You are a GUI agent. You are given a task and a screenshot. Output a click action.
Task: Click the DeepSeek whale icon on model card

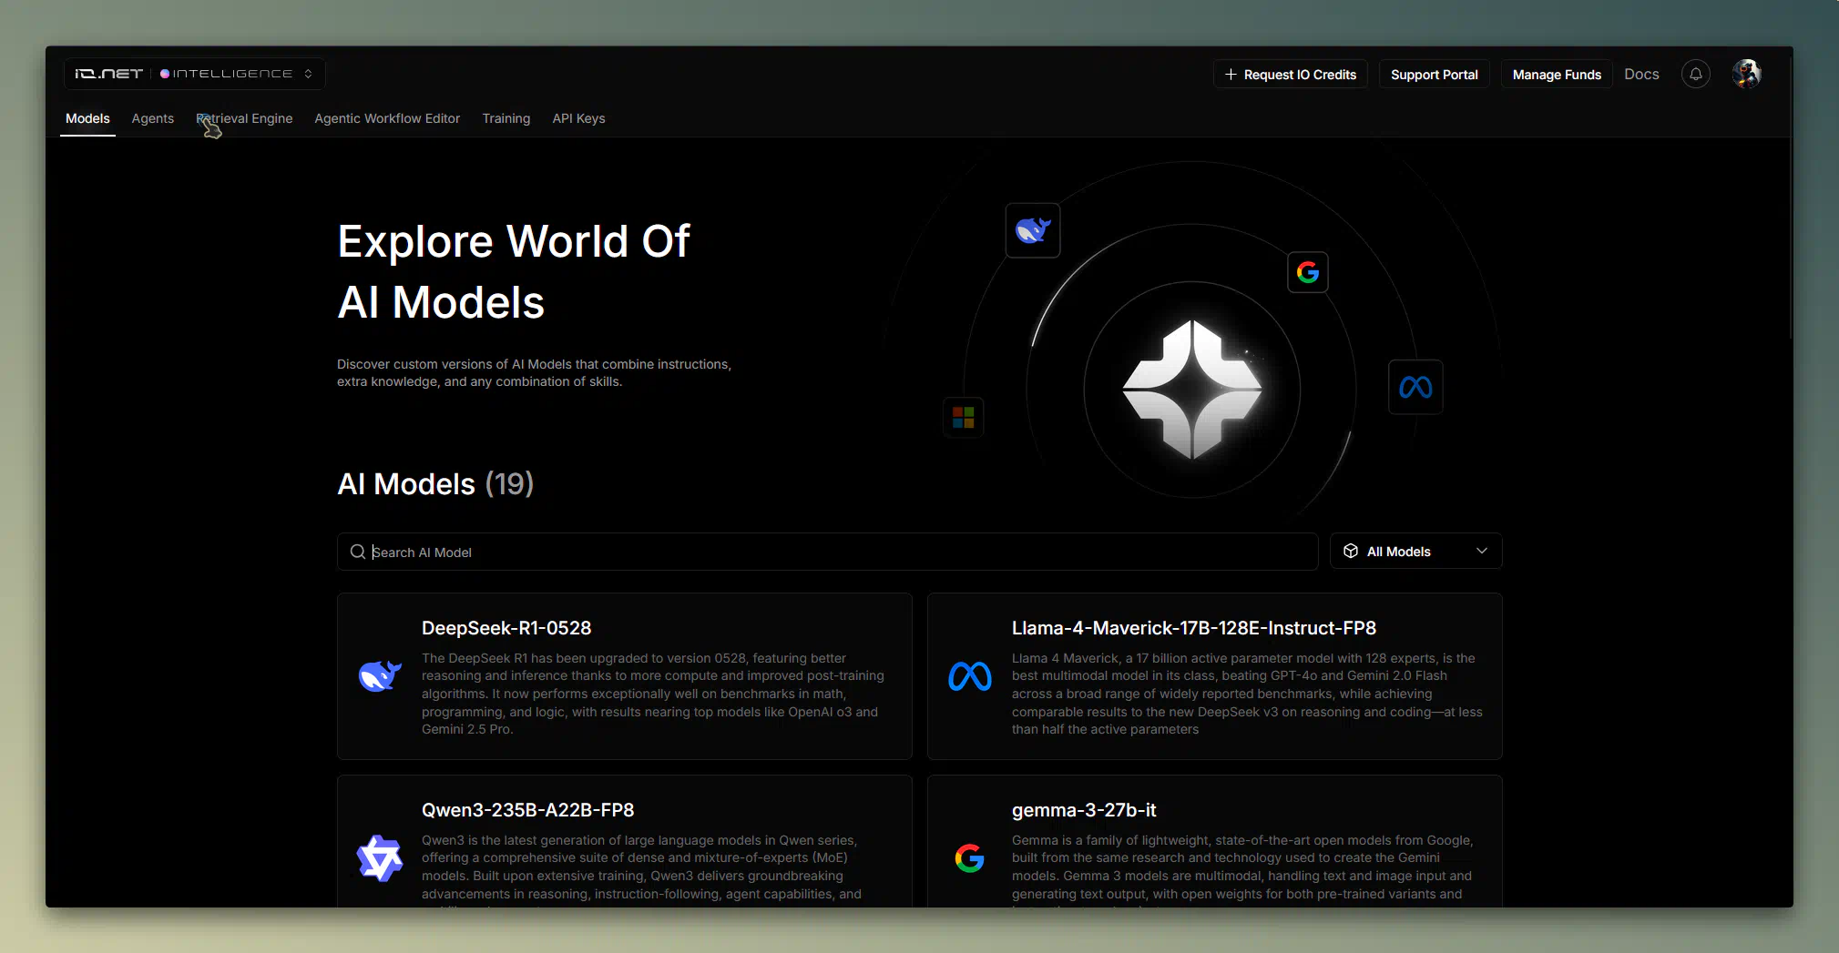380,676
